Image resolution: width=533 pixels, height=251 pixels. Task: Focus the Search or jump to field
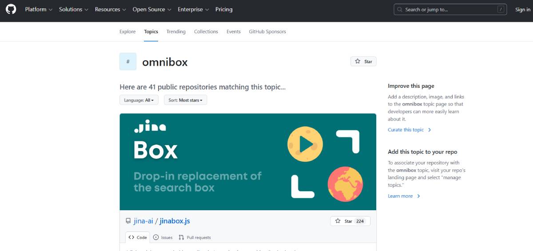(450, 9)
